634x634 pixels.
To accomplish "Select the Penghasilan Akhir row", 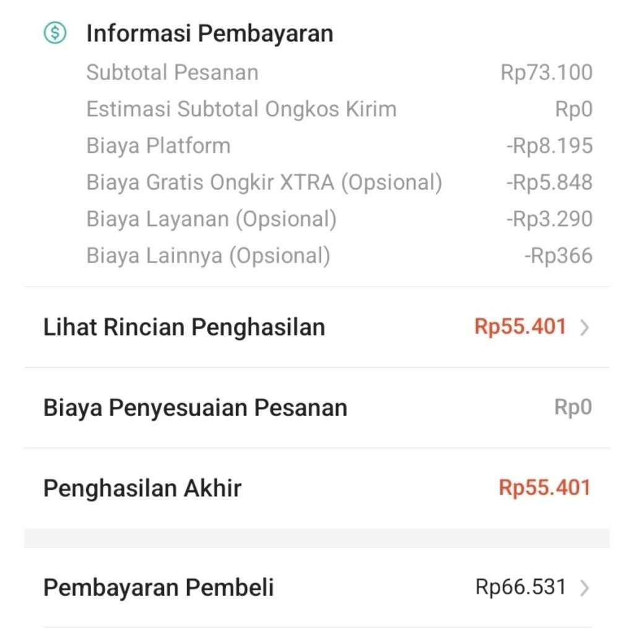I will [316, 488].
